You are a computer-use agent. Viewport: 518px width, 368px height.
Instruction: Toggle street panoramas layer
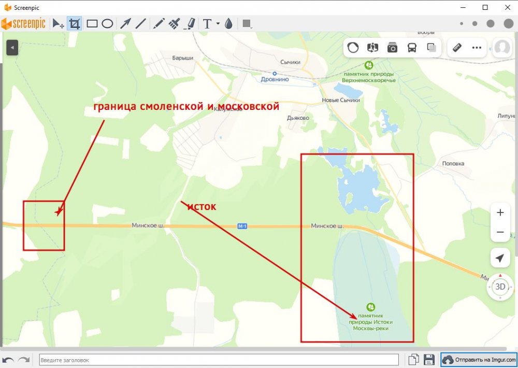392,48
